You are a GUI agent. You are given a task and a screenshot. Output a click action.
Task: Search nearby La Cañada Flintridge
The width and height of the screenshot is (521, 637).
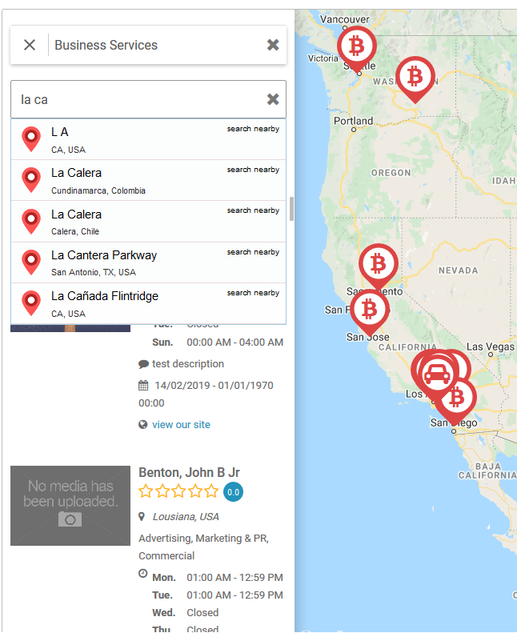(x=253, y=293)
